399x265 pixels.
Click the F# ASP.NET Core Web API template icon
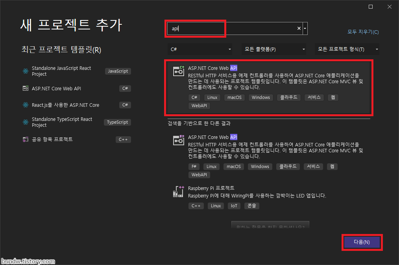tap(179, 141)
